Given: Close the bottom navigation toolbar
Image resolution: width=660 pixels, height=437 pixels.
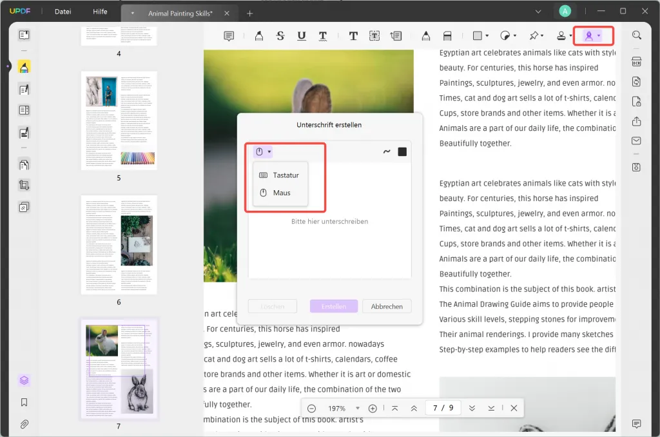Looking at the screenshot, I should 514,408.
